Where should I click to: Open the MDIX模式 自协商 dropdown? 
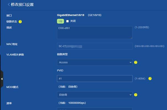pos(95,95)
